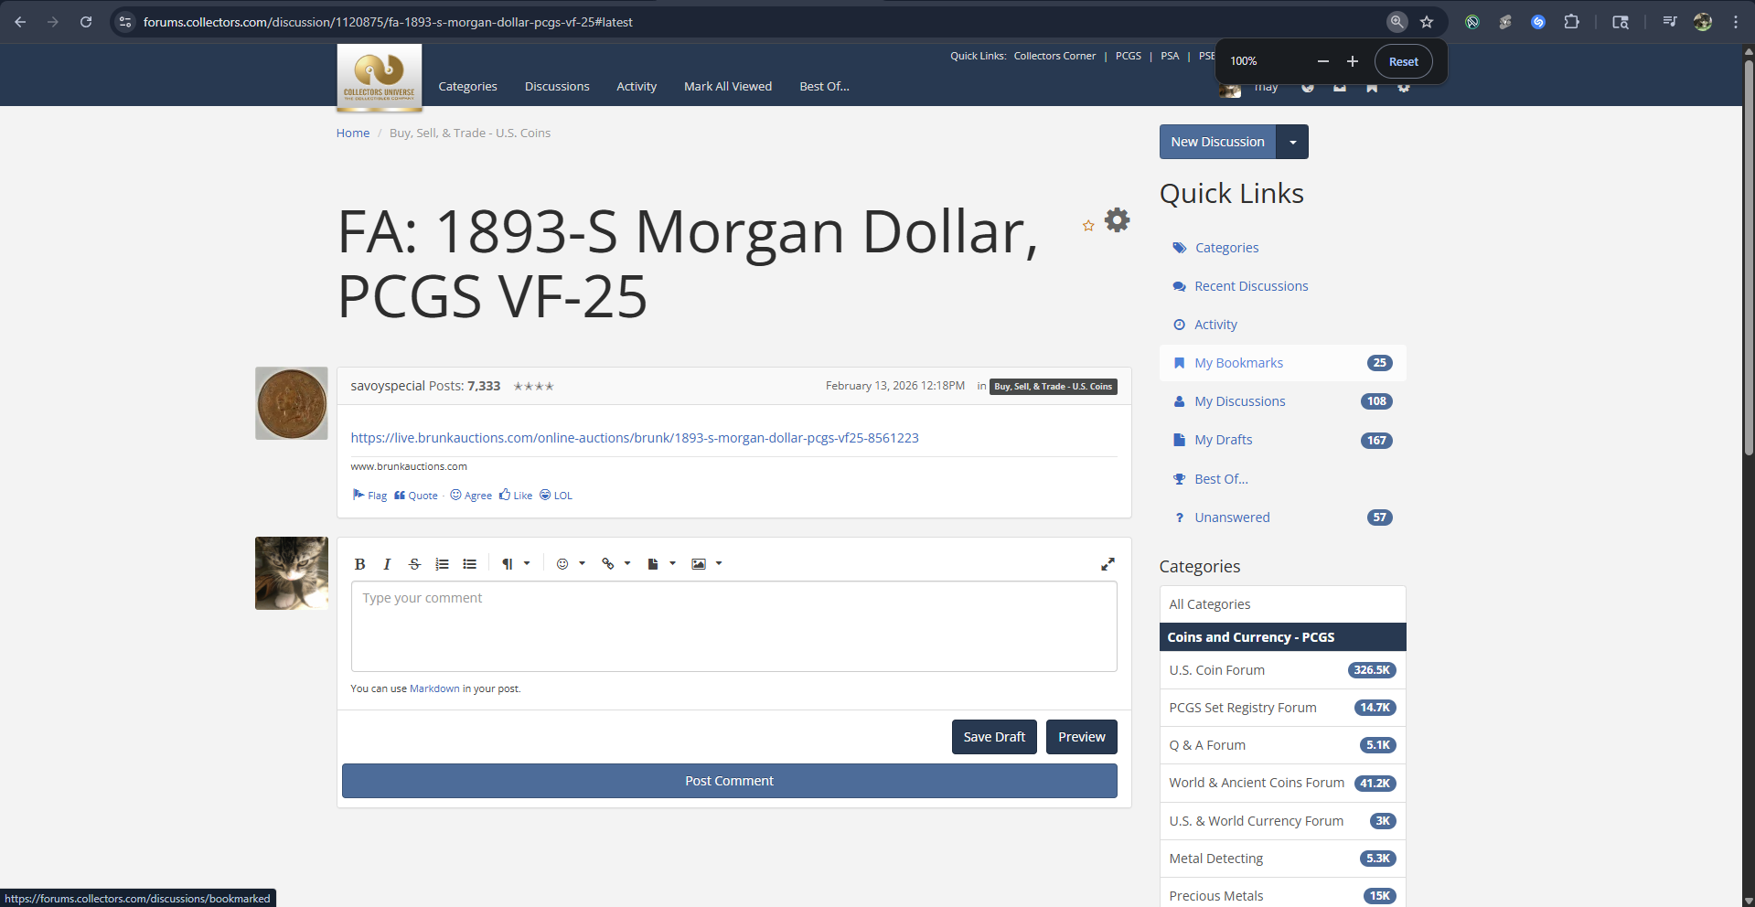The width and height of the screenshot is (1755, 907).
Task: Open the Extensions puzzle-piece icon
Action: [1571, 22]
